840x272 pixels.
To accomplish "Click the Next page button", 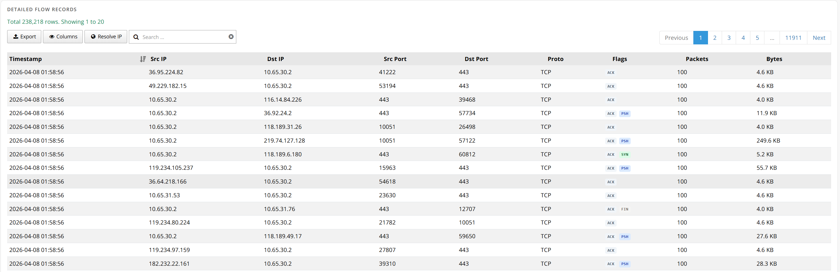I will click(819, 38).
